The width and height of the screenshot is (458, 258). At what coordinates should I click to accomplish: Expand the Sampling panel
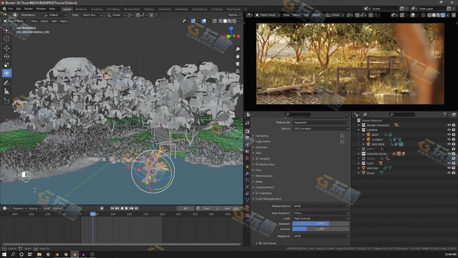(262, 136)
